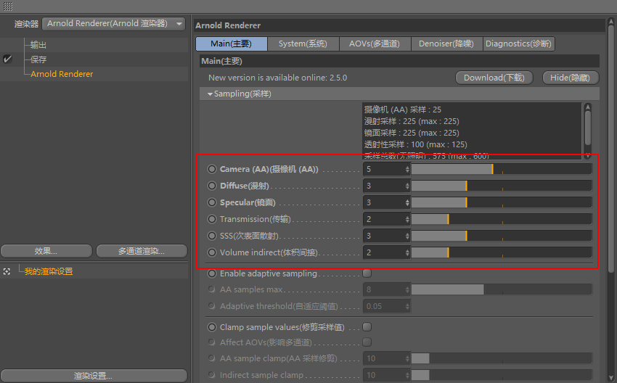Select 我的渲染设置 preset

pyautogui.click(x=49, y=271)
